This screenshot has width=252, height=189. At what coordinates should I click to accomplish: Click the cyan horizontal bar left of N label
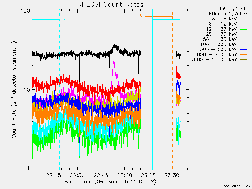point(46,20)
